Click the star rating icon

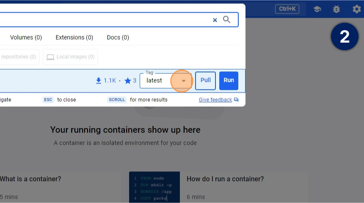(128, 81)
